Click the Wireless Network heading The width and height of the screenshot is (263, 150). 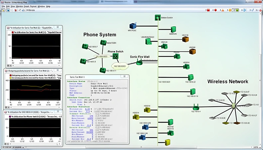click(x=228, y=82)
